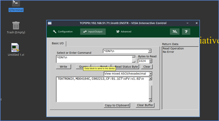Open the QTerminal desktop icon

(16, 6)
